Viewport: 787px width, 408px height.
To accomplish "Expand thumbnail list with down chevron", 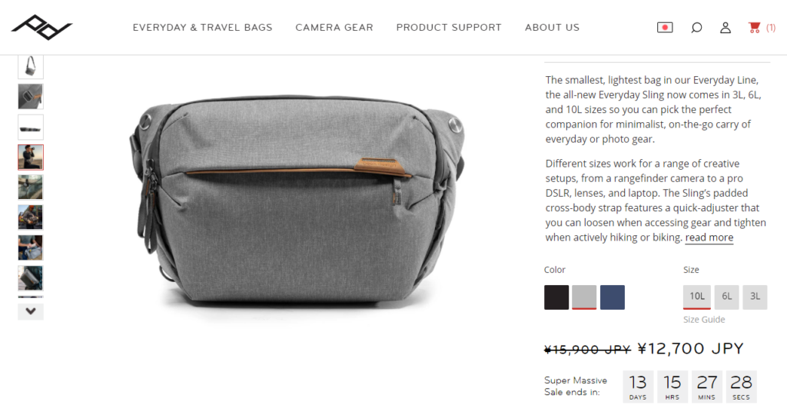I will [x=31, y=312].
